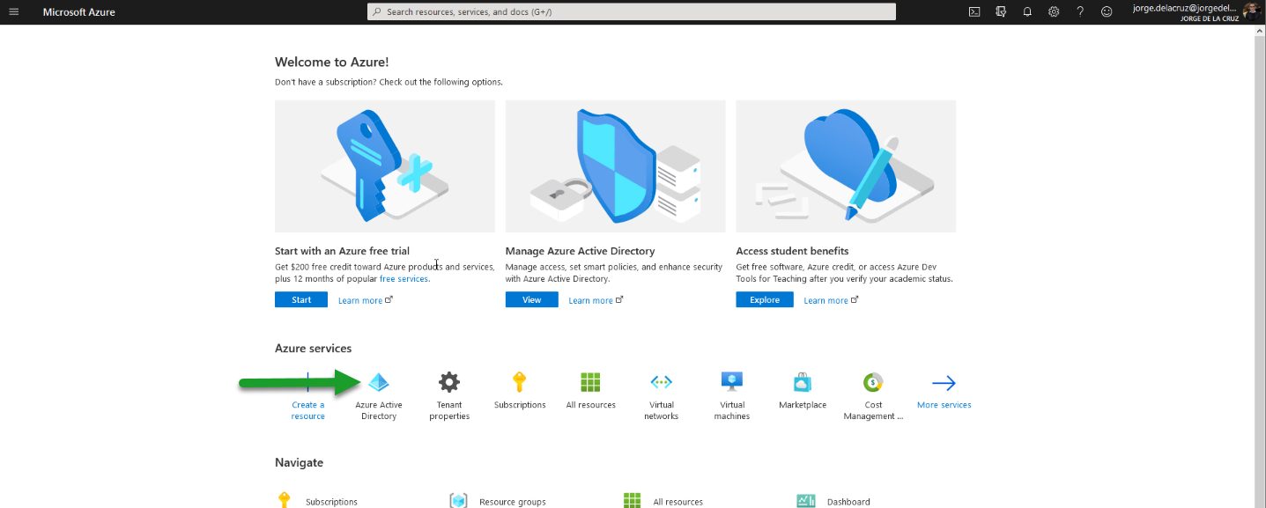Open Subscriptions link under Navigate
Screen dimensions: 1266x508
pyautogui.click(x=331, y=502)
